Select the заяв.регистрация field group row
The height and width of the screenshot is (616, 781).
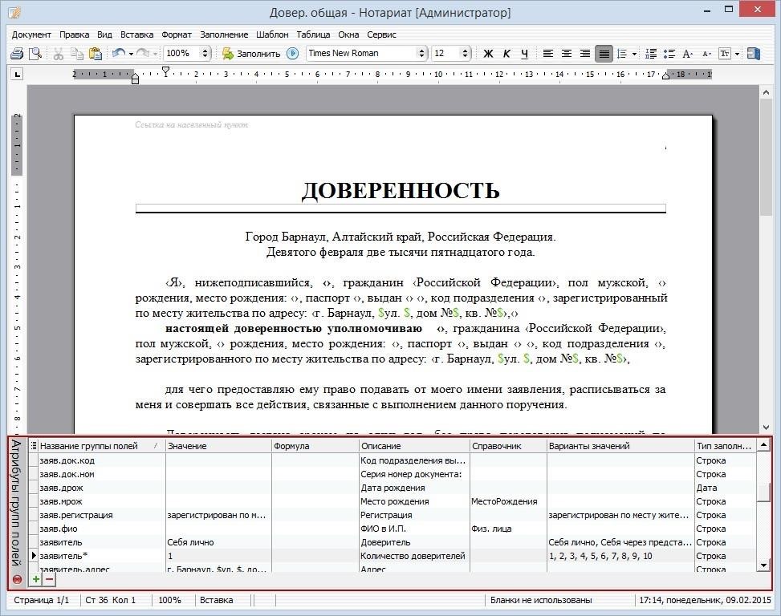(393, 515)
